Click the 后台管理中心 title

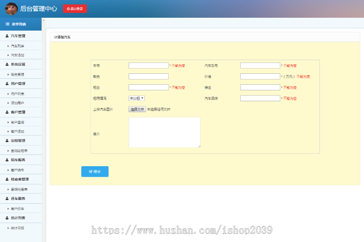(38, 9)
